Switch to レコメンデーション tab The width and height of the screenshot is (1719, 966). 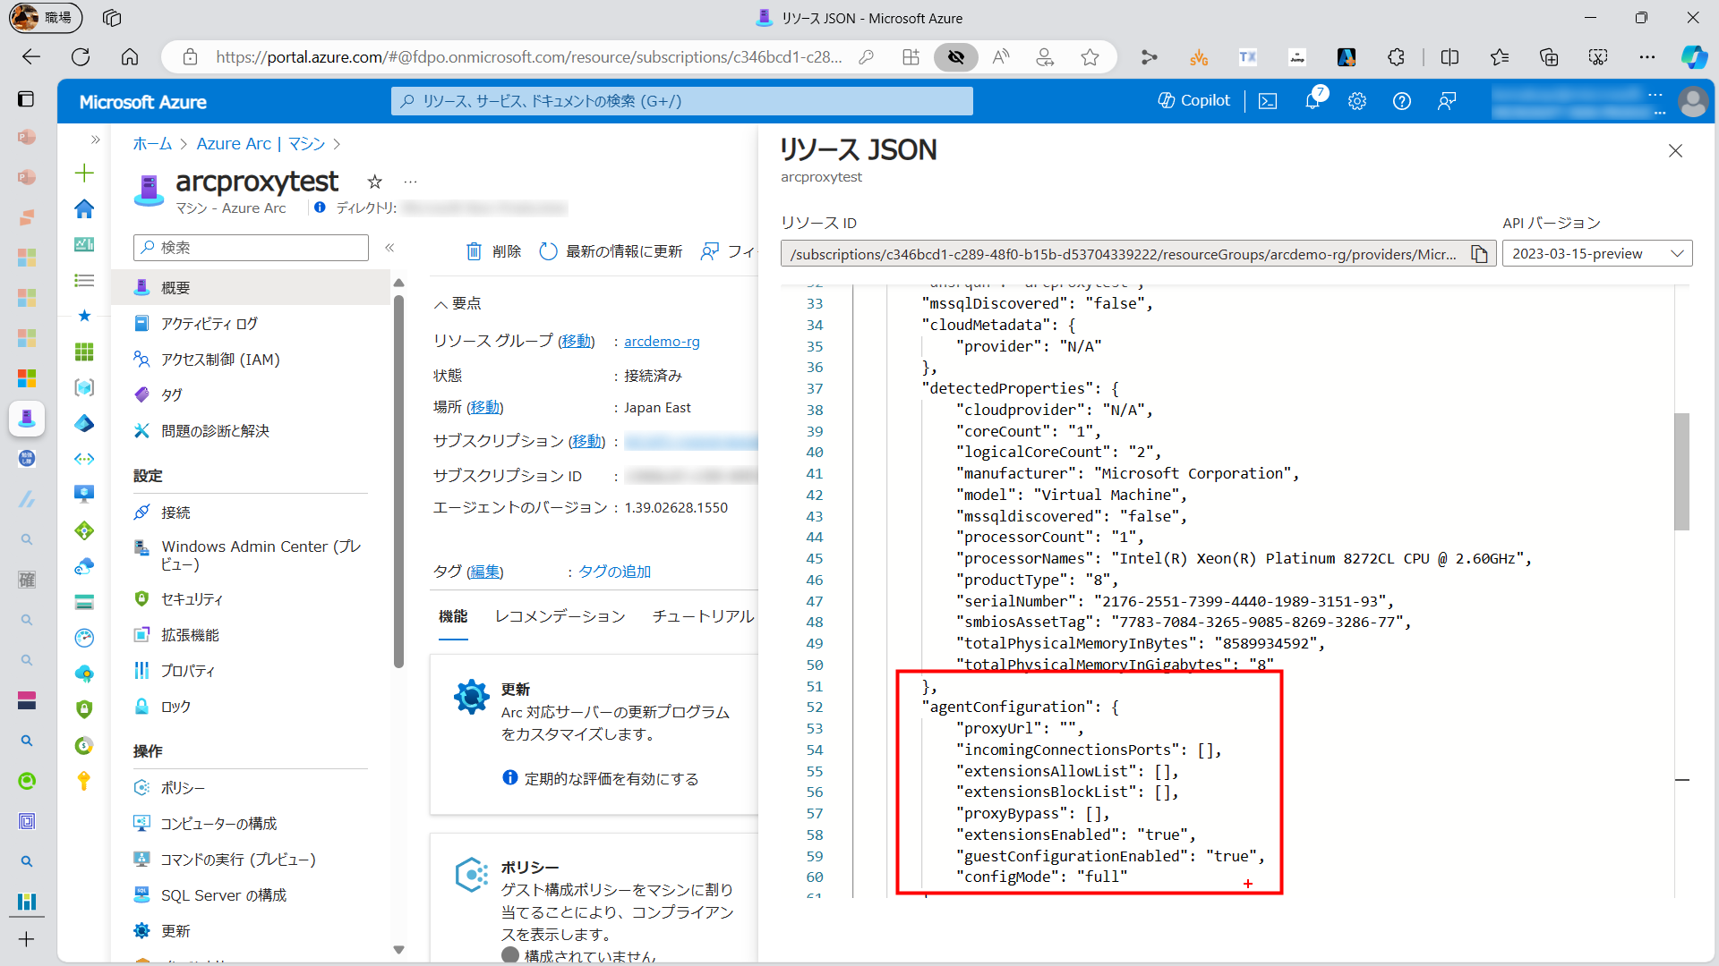[x=560, y=616]
